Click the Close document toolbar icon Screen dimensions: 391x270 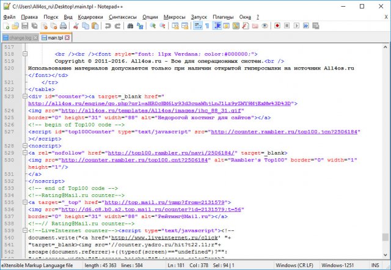(x=44, y=26)
